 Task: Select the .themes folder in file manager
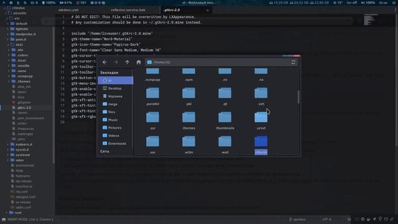[x=188, y=118]
